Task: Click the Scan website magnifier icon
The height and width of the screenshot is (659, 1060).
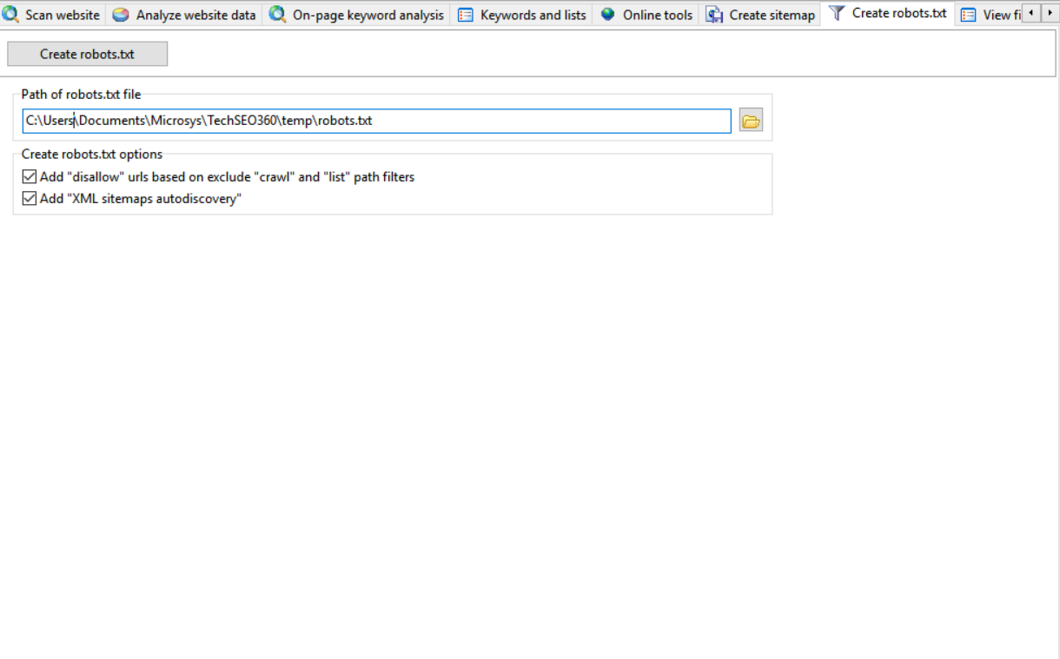Action: click(11, 15)
